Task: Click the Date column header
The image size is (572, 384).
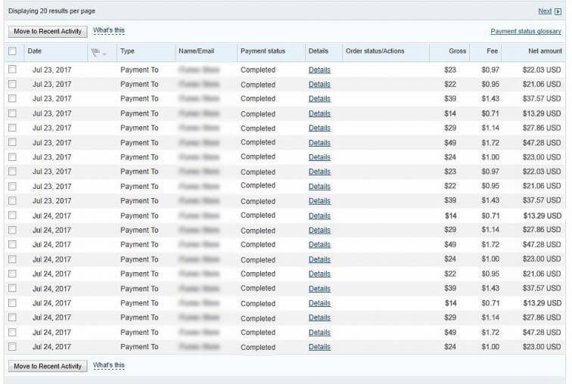Action: [x=35, y=51]
